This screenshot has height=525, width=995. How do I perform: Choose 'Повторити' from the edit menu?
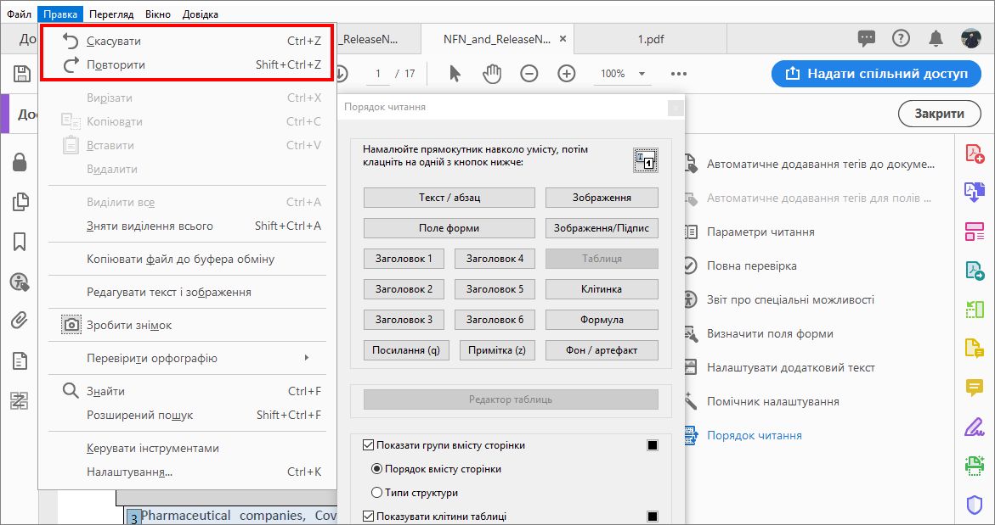(188, 64)
